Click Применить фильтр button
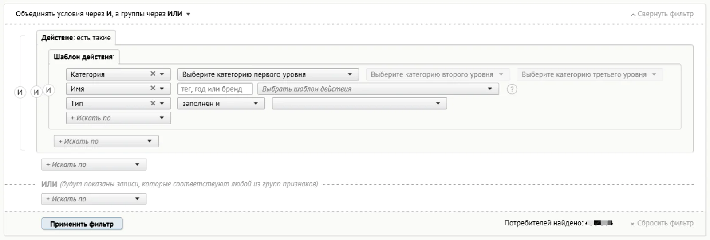The image size is (710, 240). point(82,224)
